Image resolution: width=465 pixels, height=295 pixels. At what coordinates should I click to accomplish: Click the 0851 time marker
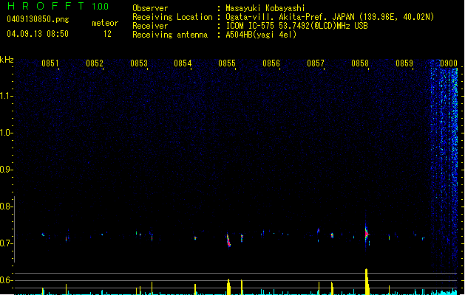pos(50,63)
